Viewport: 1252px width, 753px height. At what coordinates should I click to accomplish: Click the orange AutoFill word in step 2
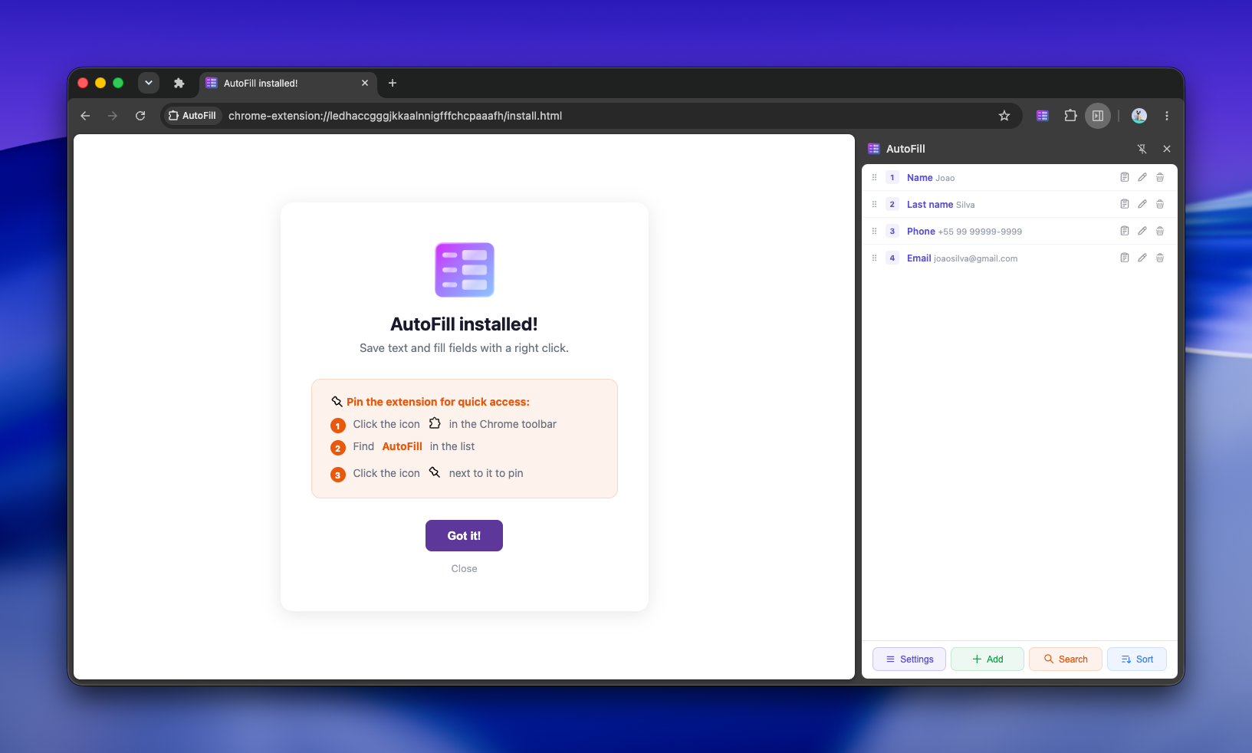403,446
